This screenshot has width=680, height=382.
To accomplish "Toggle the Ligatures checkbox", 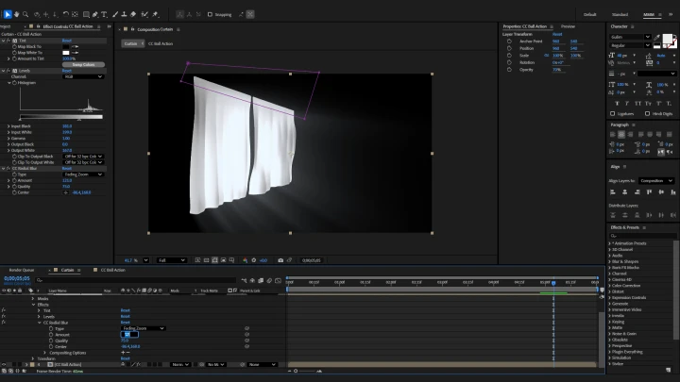I will click(613, 113).
